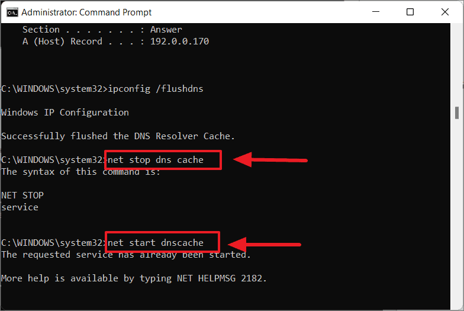Click the 'Administrator: Command Prompt' title text

pyautogui.click(x=86, y=12)
